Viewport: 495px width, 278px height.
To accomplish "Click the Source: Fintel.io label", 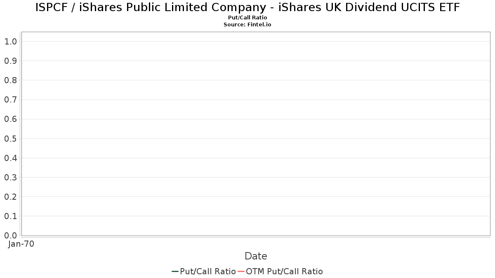I will coord(247,25).
